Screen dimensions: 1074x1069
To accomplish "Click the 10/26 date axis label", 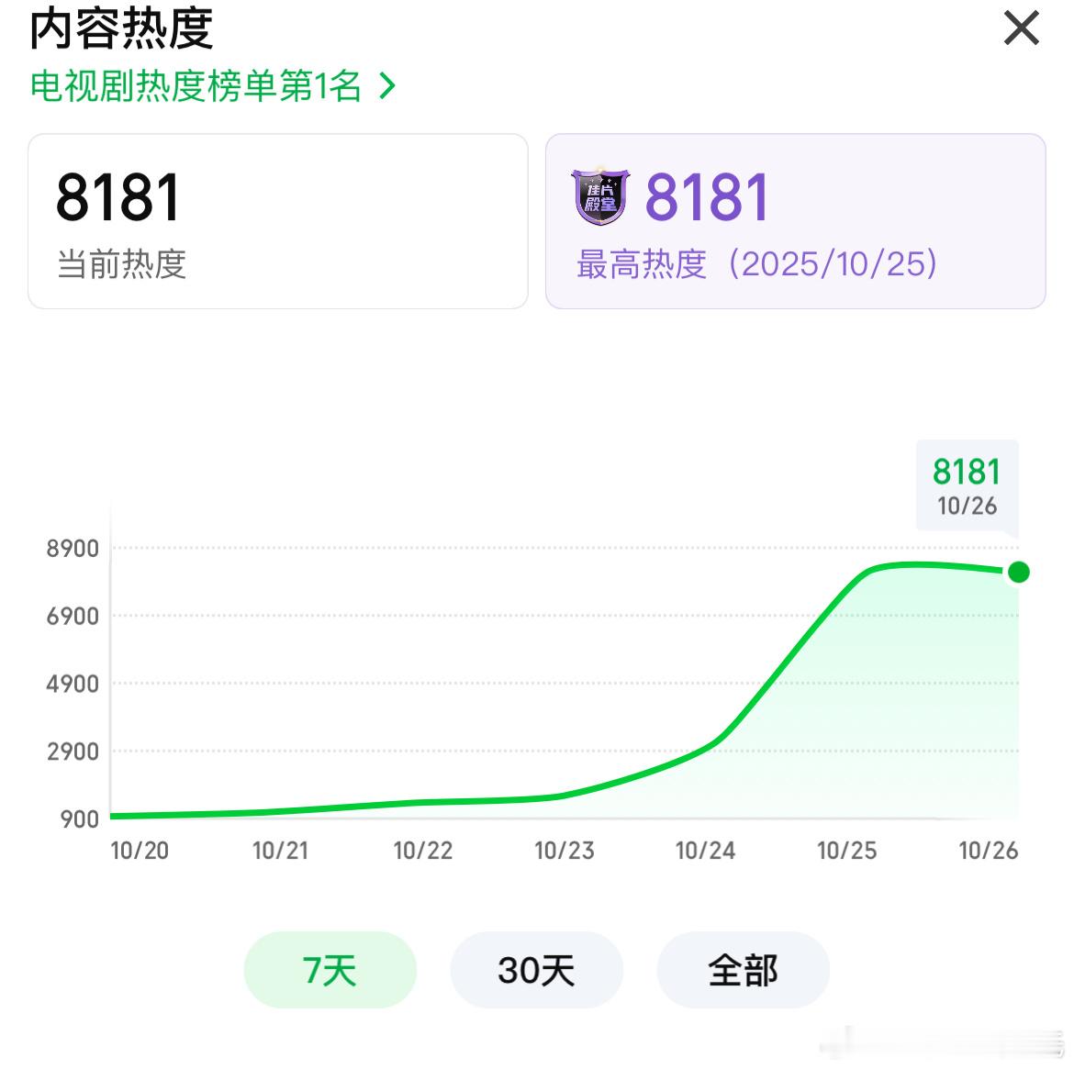I will pos(989,851).
